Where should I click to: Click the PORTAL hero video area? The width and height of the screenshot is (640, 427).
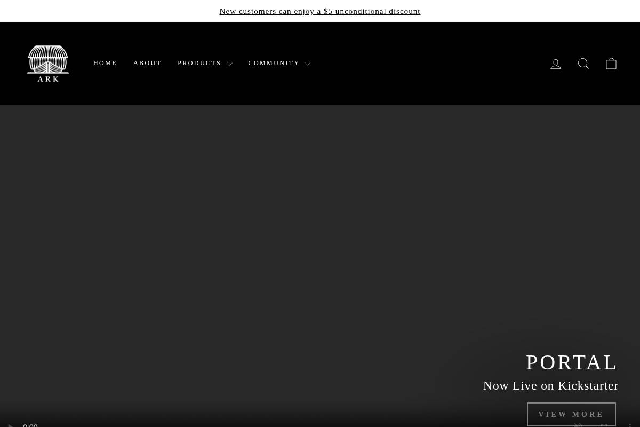click(320, 240)
